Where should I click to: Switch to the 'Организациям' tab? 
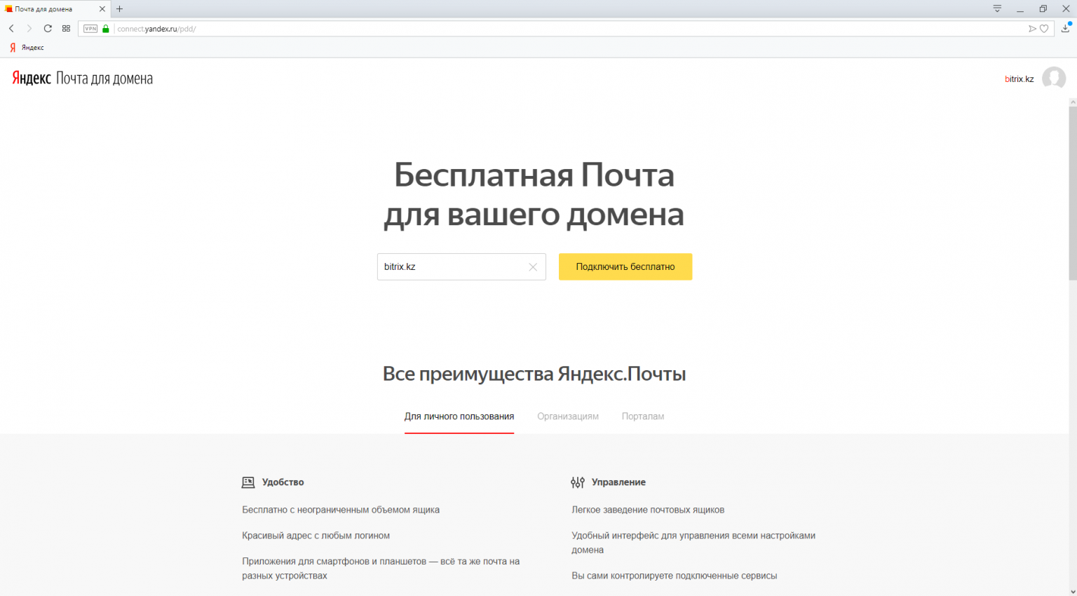coord(568,416)
